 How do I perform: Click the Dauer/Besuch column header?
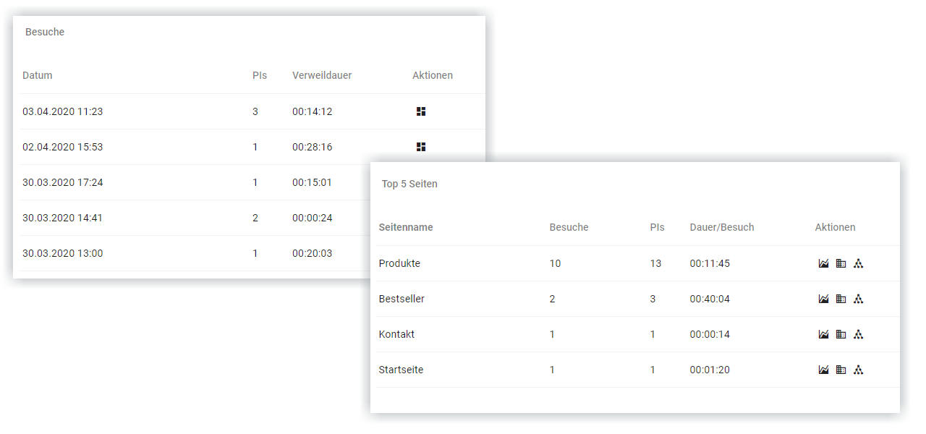(721, 227)
